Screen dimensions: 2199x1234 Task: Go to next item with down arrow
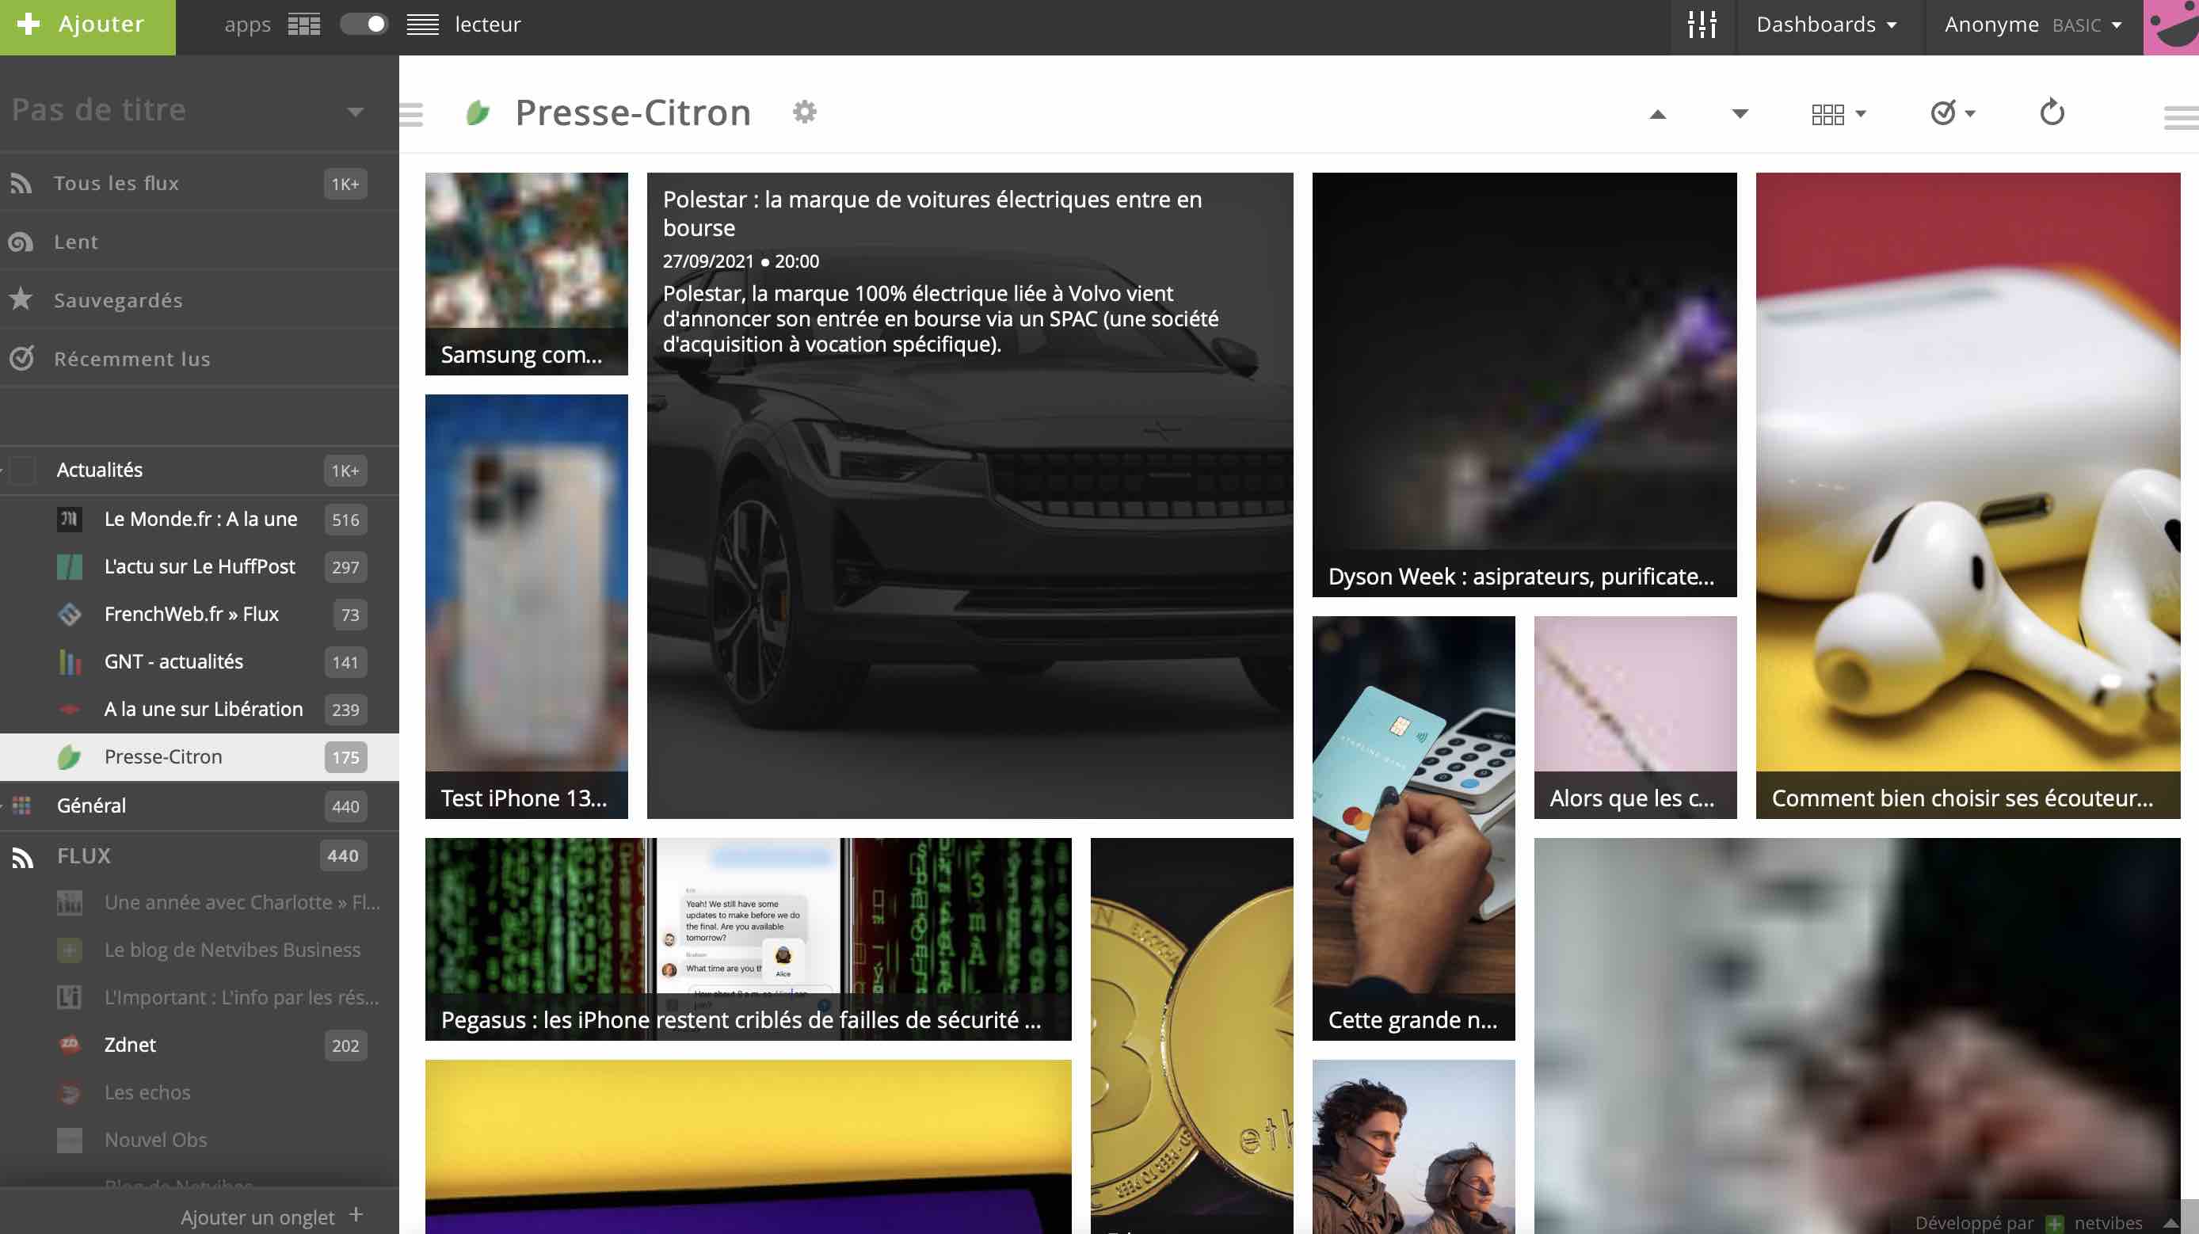[x=1740, y=113]
